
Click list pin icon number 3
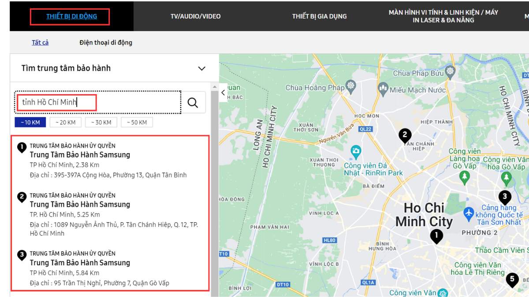click(22, 255)
